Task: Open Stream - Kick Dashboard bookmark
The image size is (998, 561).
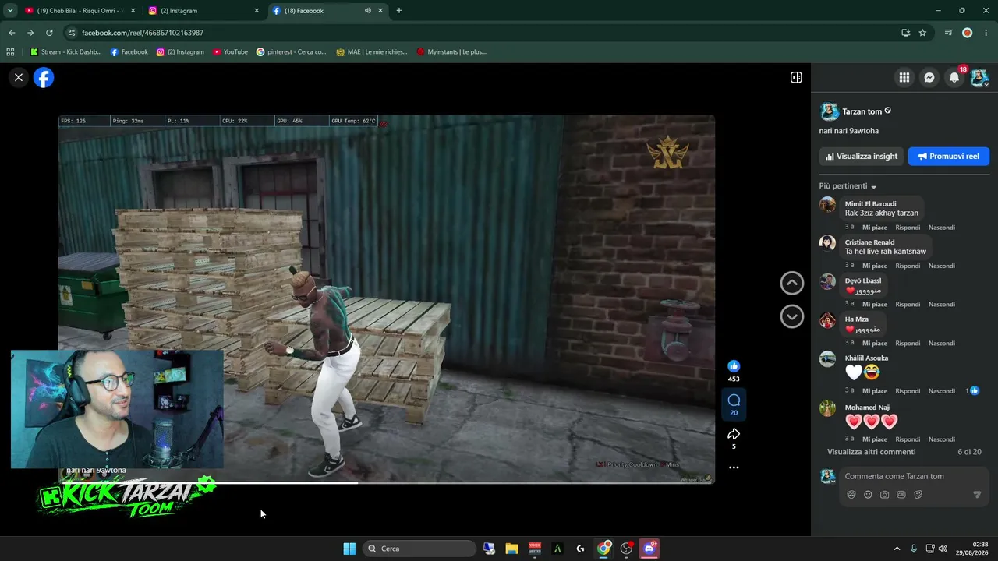Action: coord(65,52)
